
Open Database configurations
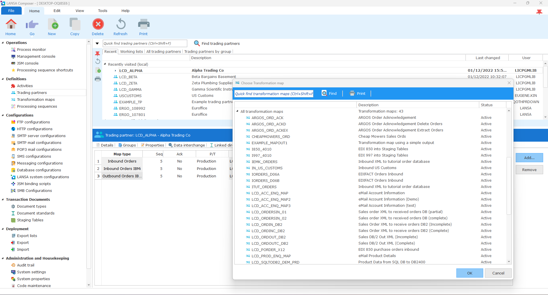click(39, 170)
